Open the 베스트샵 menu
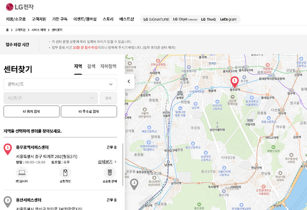This screenshot has width=307, height=210. coord(127,19)
